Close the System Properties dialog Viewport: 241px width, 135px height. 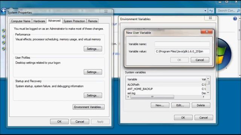click(106, 12)
